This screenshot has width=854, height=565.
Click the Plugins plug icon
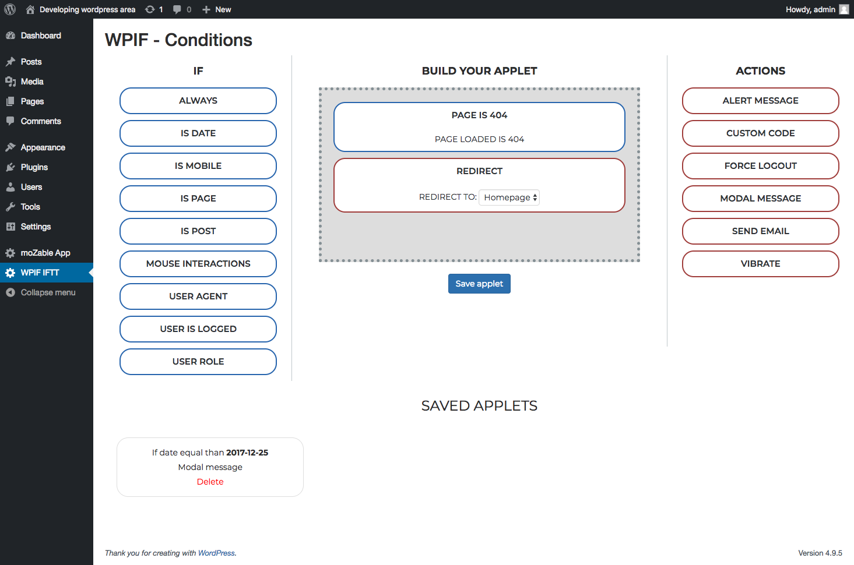tap(11, 167)
